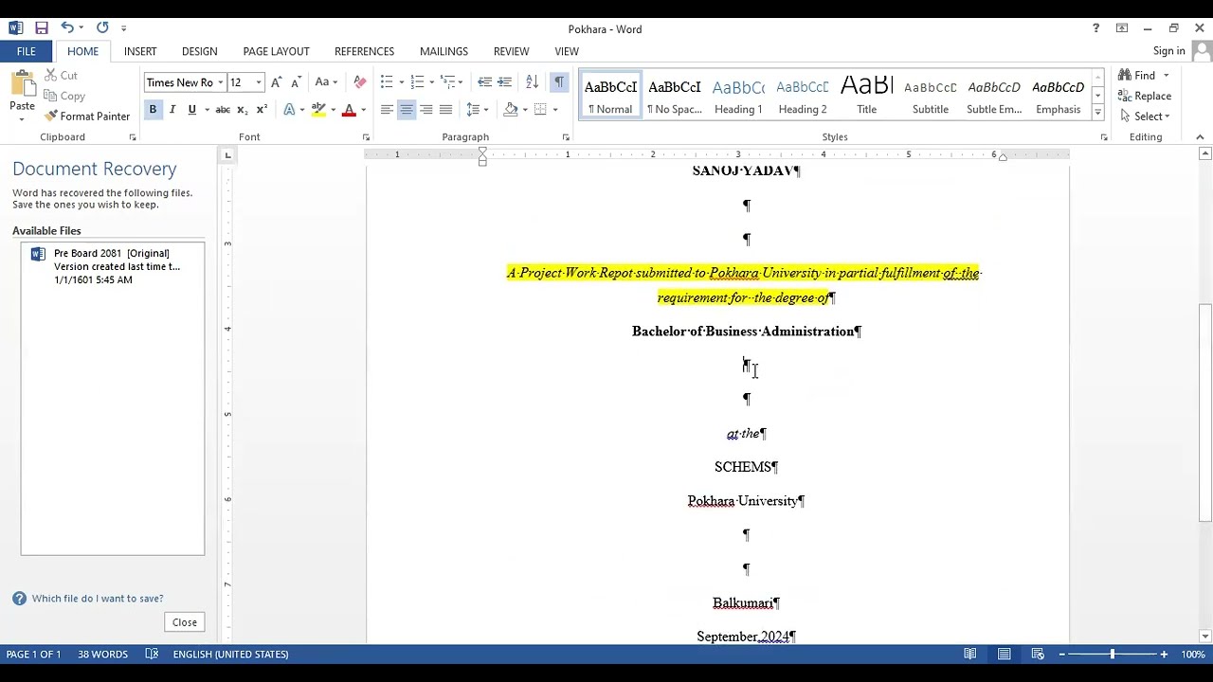The height and width of the screenshot is (682, 1213).
Task: Open 'Which file do I want to save?' link
Action: click(98, 599)
